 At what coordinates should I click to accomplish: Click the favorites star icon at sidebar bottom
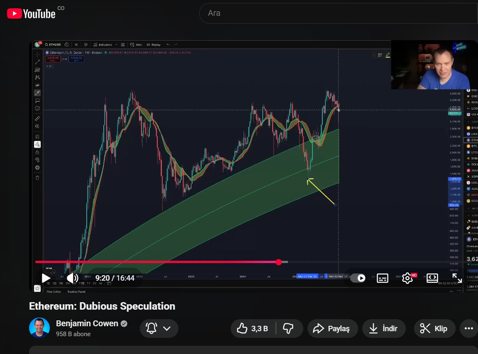[x=37, y=288]
